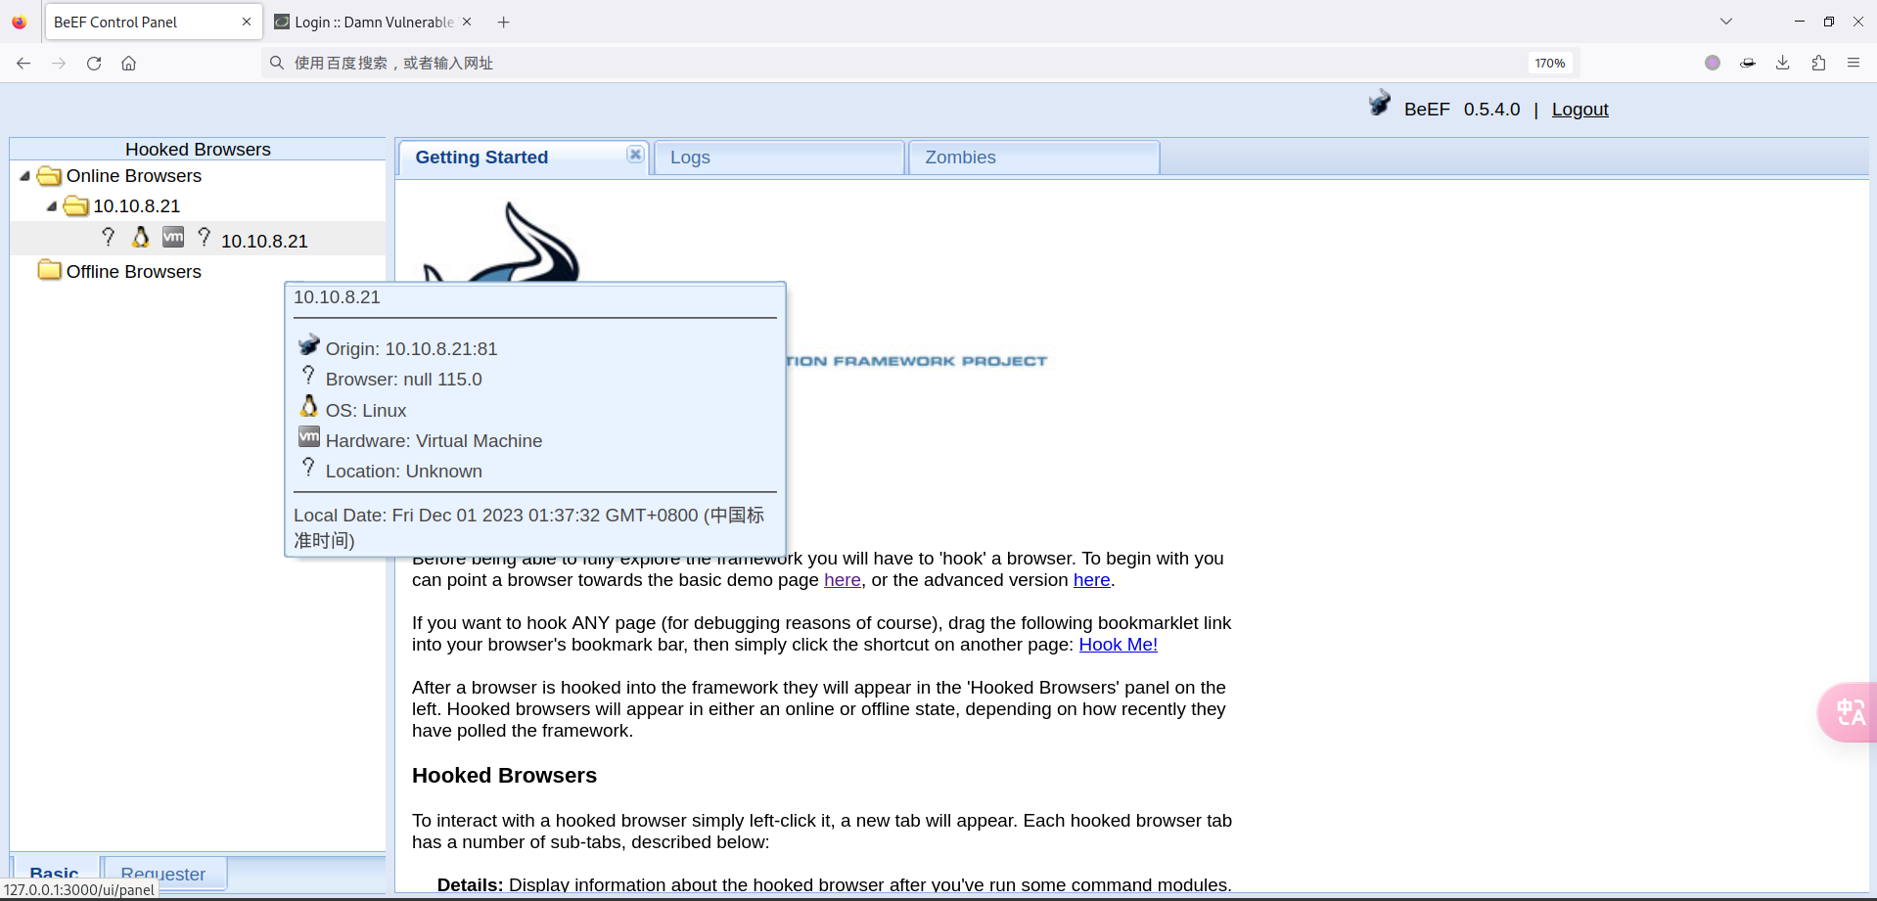Close the BeEF Control Panel browser tab
This screenshot has width=1877, height=901.
tap(247, 22)
